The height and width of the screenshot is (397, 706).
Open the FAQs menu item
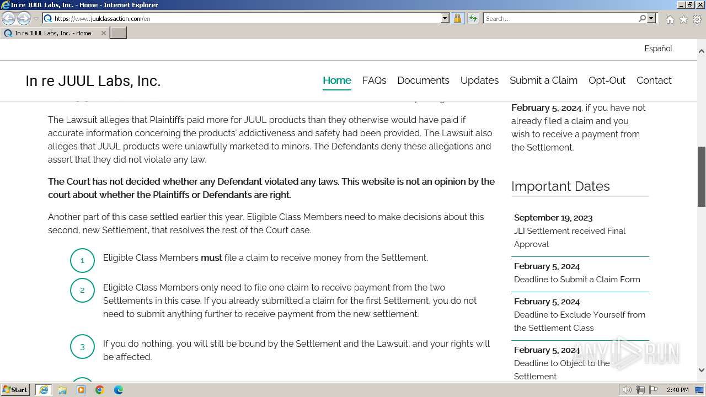click(374, 81)
